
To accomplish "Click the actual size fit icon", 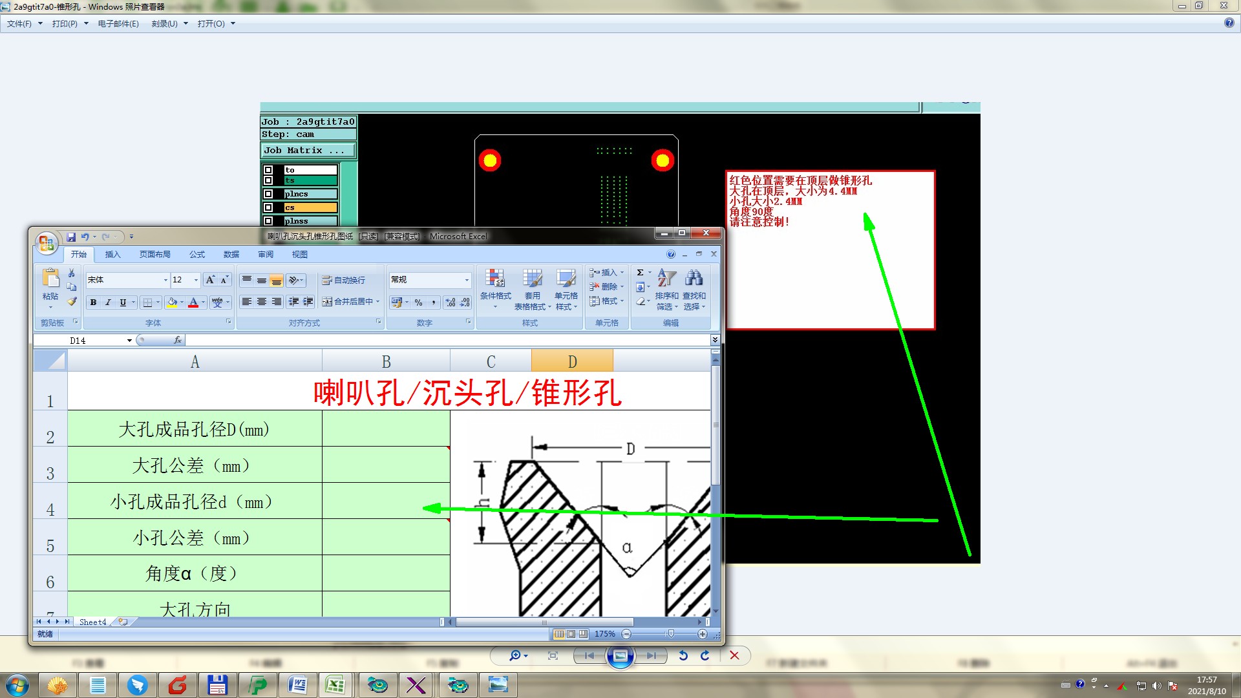I will [553, 655].
